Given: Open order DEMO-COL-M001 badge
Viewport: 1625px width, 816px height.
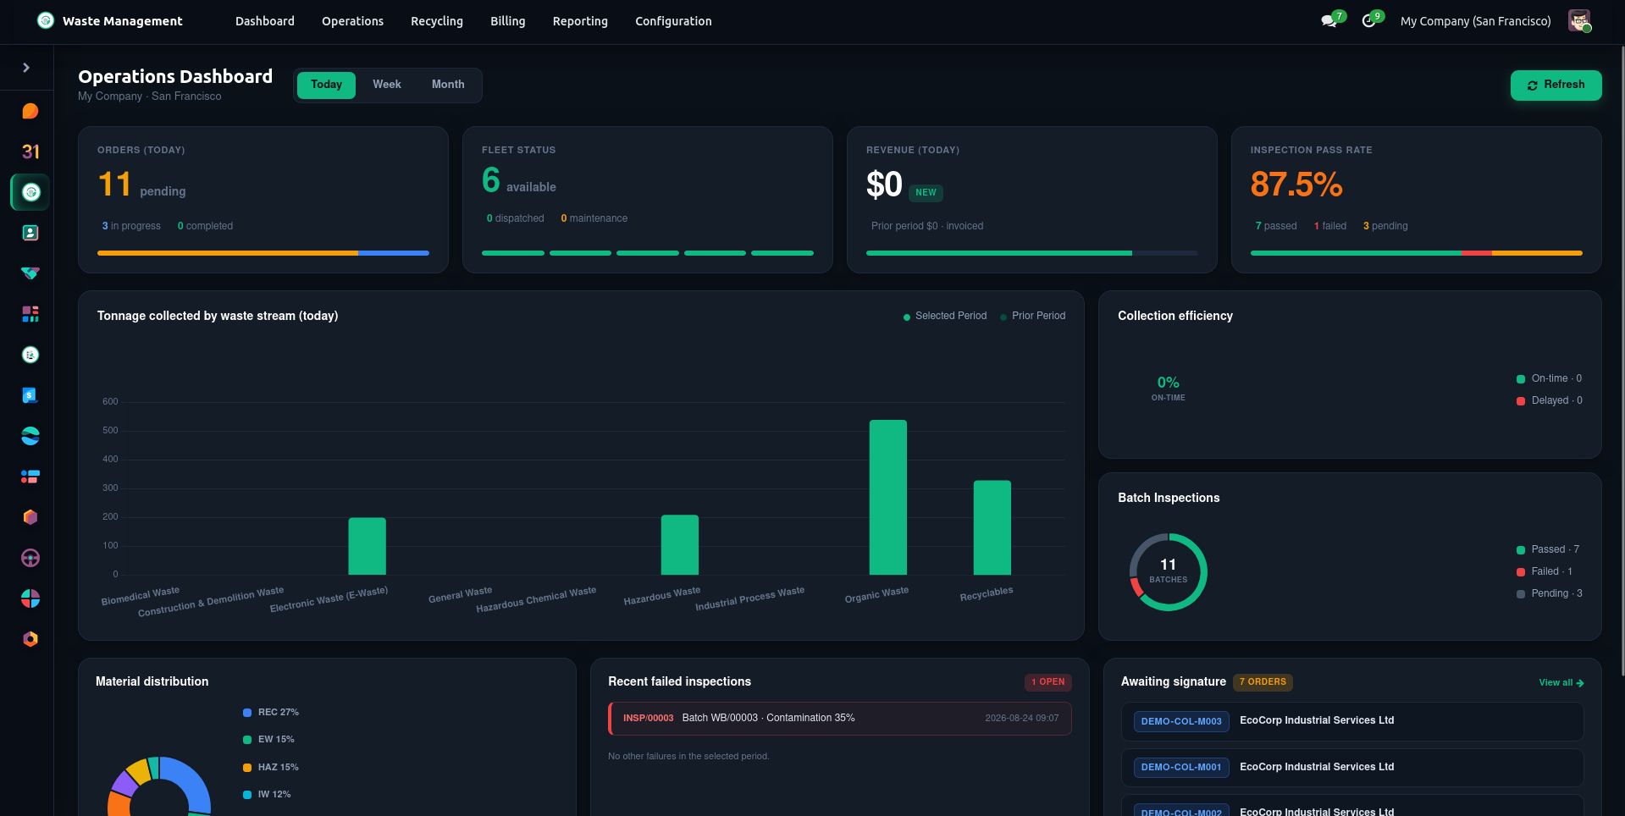Looking at the screenshot, I should (x=1181, y=767).
